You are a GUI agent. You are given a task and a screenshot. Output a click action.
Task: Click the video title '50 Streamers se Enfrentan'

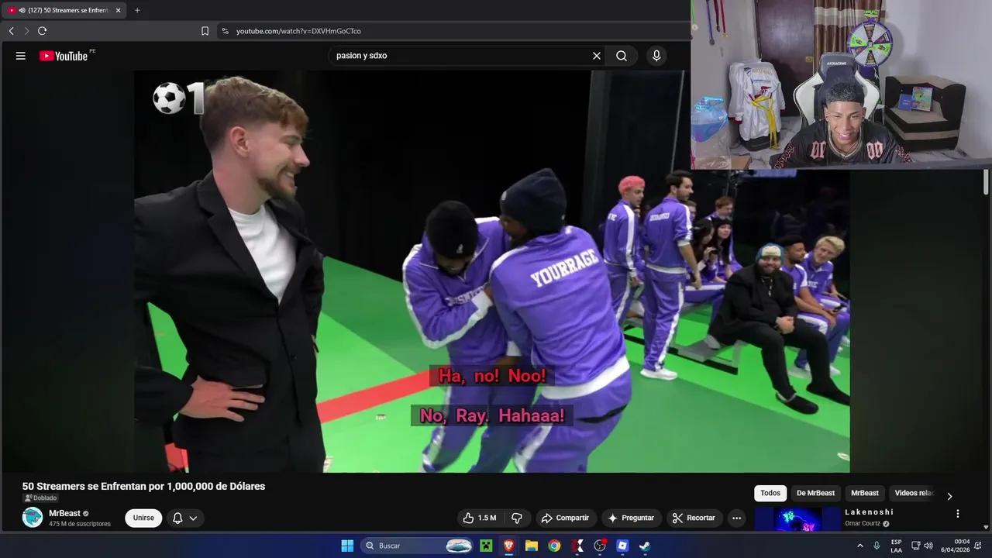coord(143,486)
